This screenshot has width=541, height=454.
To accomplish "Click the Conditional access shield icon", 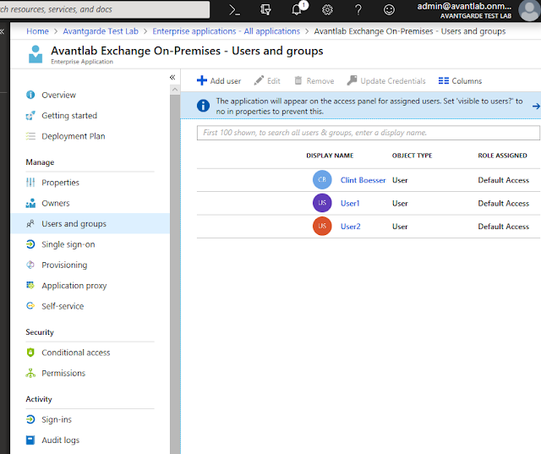I will tap(30, 353).
